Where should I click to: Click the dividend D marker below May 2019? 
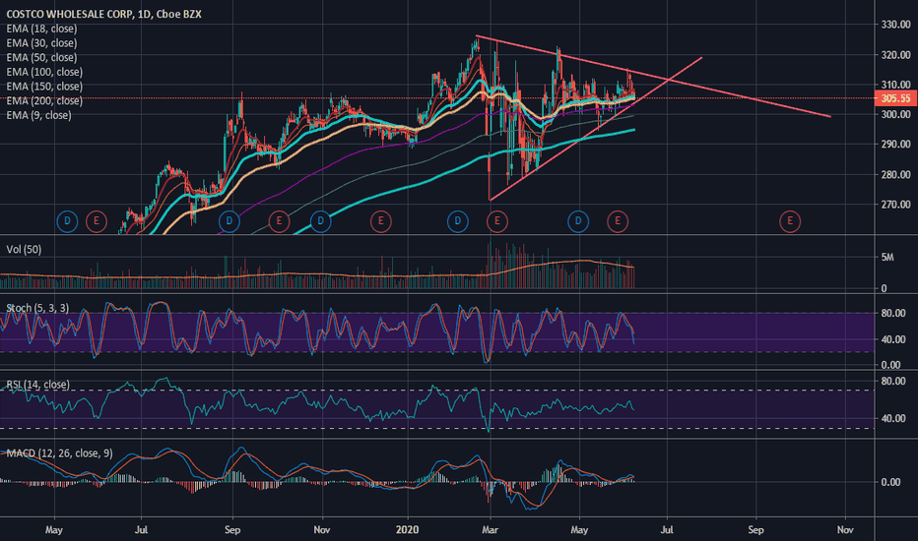[x=67, y=221]
